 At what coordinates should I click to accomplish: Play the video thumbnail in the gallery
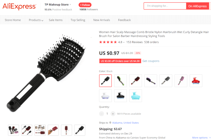13,130
